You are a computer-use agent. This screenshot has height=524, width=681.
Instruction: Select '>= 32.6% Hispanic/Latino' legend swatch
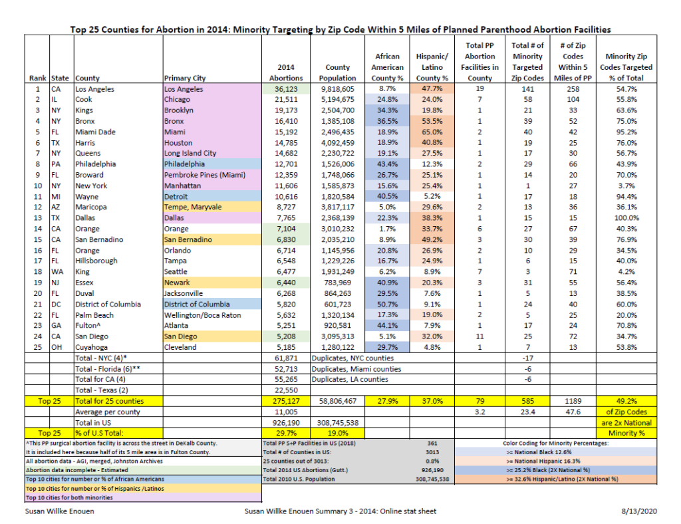555,479
